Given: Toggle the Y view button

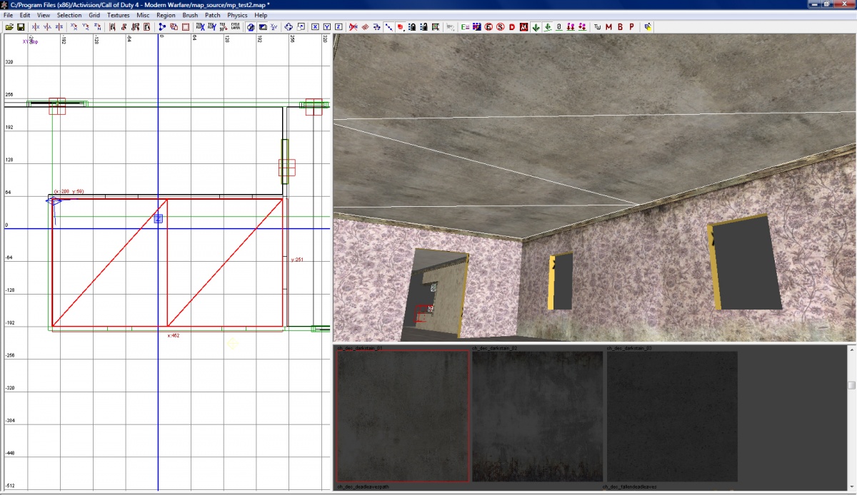Looking at the screenshot, I should (326, 27).
